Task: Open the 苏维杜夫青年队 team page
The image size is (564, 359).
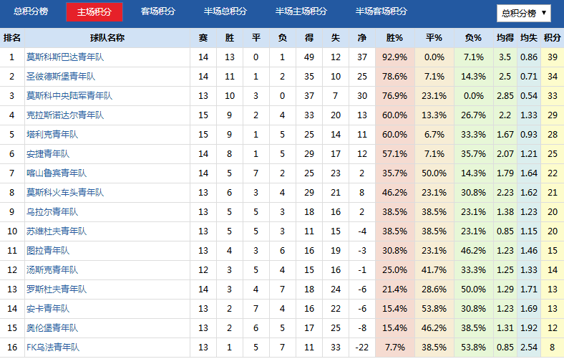Action: [x=57, y=231]
